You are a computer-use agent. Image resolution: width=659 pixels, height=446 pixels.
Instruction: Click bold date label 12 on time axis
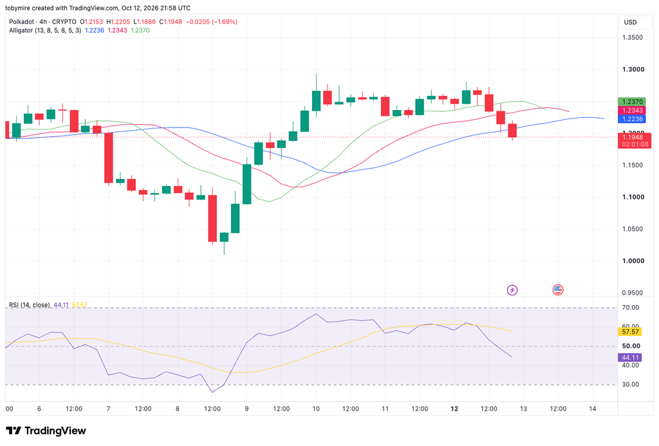(454, 409)
